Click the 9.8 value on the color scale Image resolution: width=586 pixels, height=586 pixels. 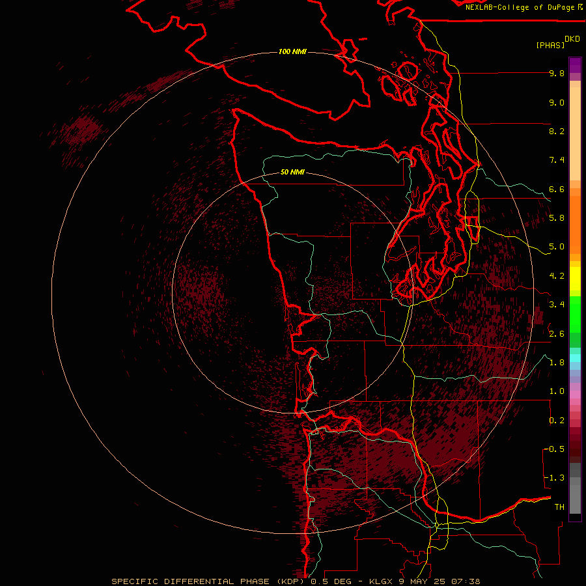557,73
